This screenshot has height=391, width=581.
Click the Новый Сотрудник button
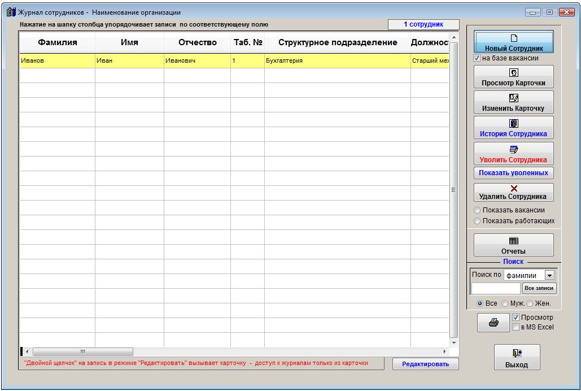[x=513, y=42]
